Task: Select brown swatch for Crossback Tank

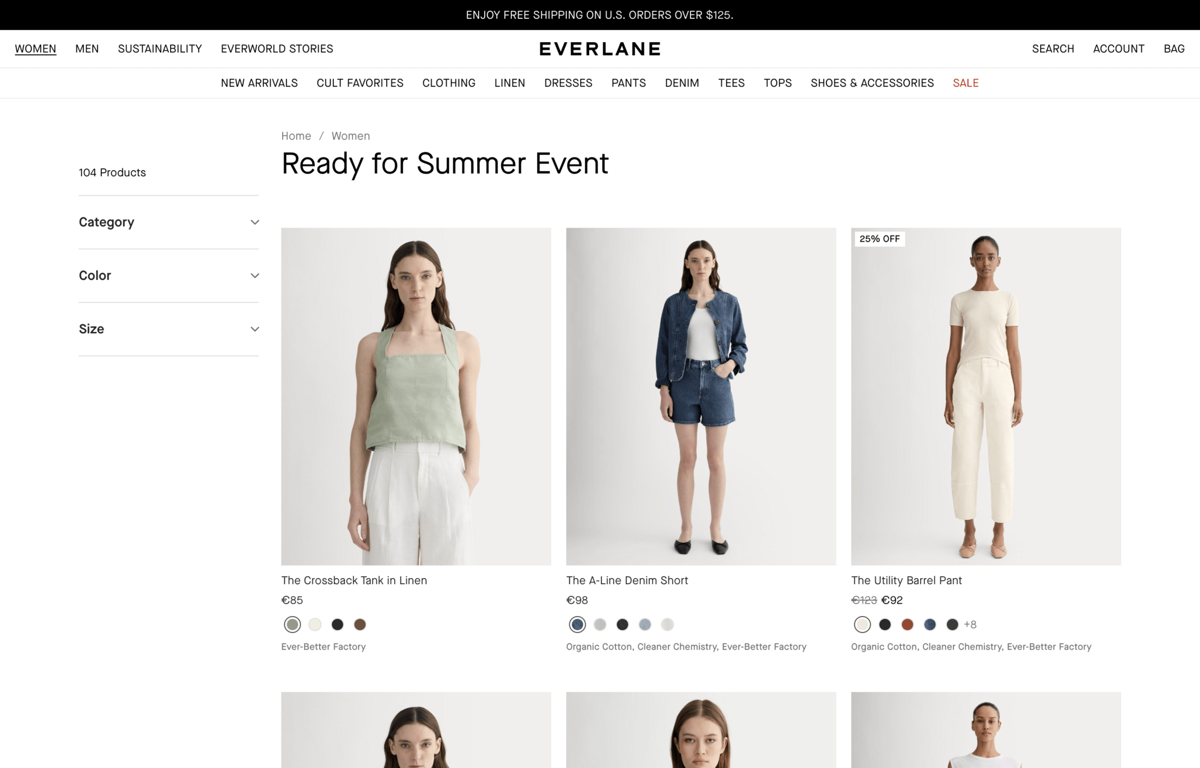Action: click(x=359, y=625)
